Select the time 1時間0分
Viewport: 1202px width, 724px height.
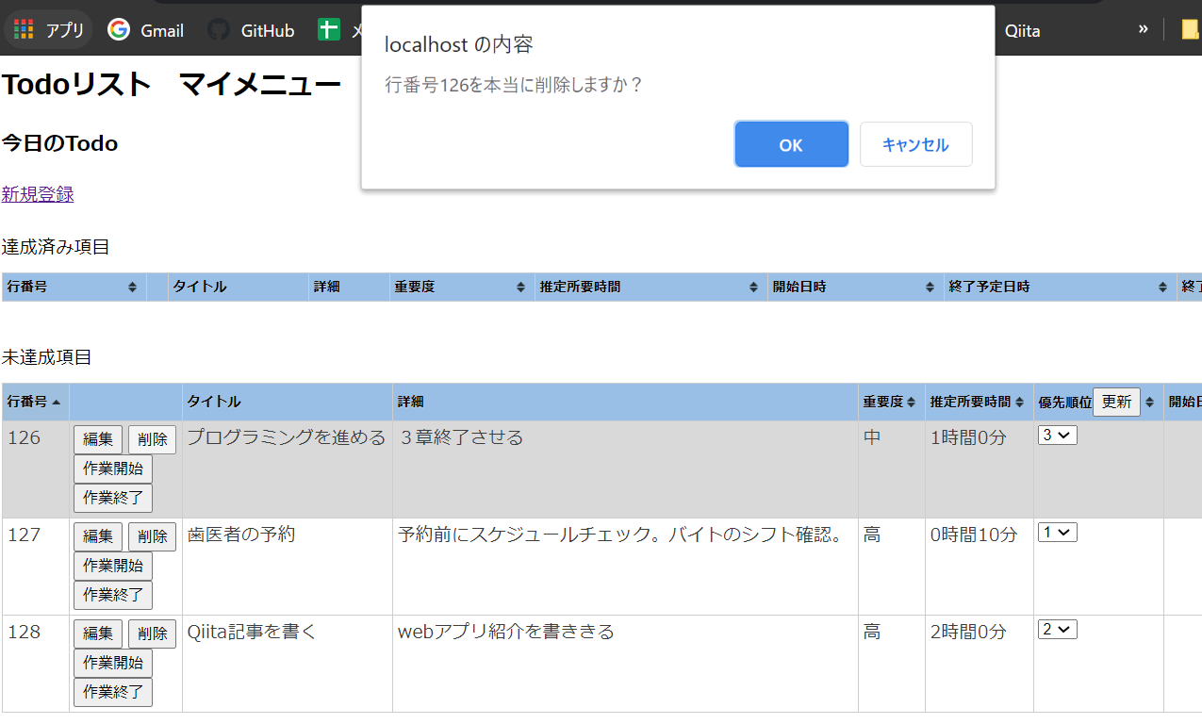(x=968, y=437)
